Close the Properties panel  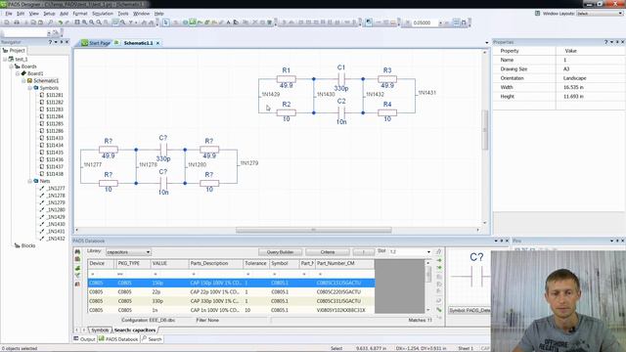click(x=622, y=42)
